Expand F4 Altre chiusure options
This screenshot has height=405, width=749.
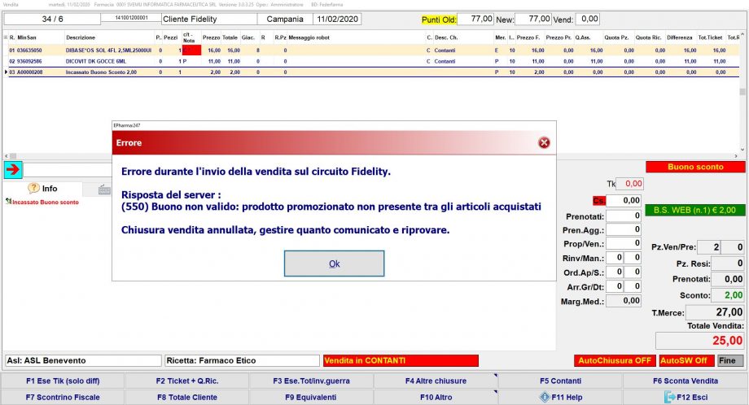tap(436, 381)
